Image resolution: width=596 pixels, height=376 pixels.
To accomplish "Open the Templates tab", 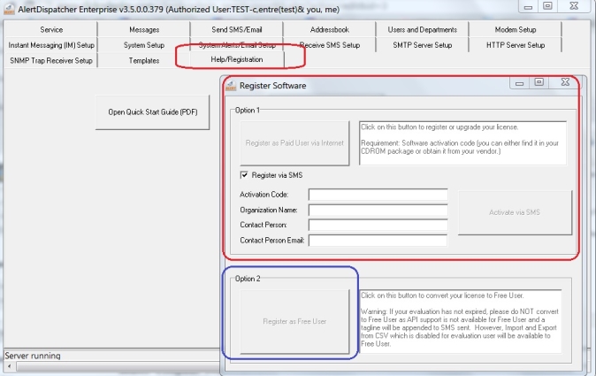I will [x=144, y=60].
